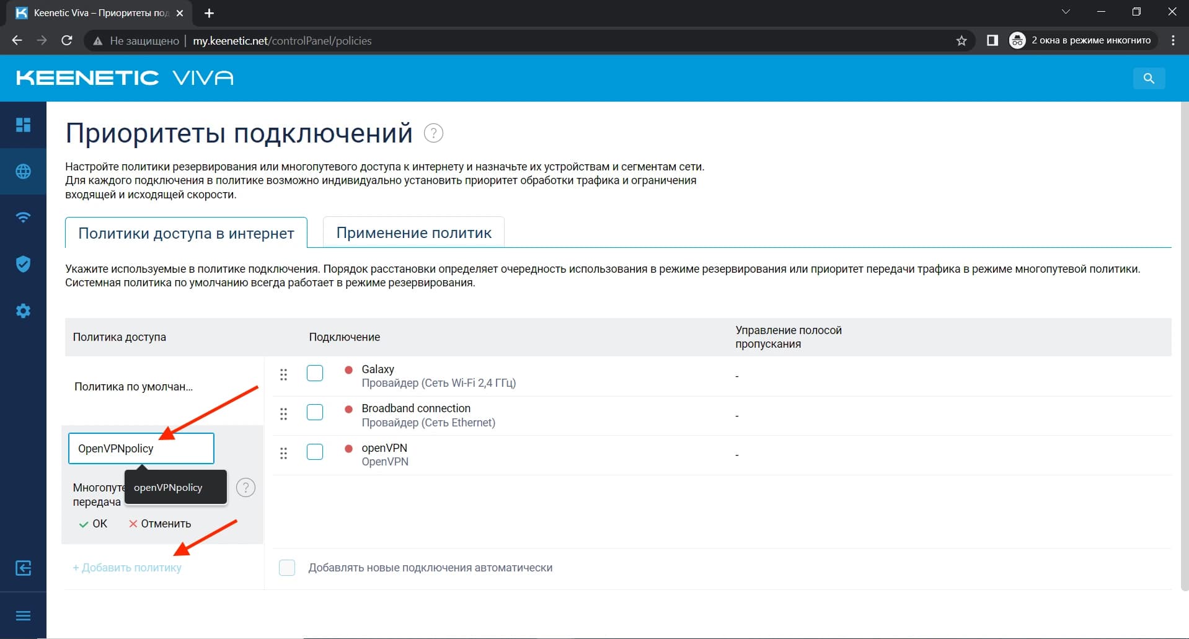The image size is (1189, 639).
Task: Open the search icon in the header
Action: tap(1149, 78)
